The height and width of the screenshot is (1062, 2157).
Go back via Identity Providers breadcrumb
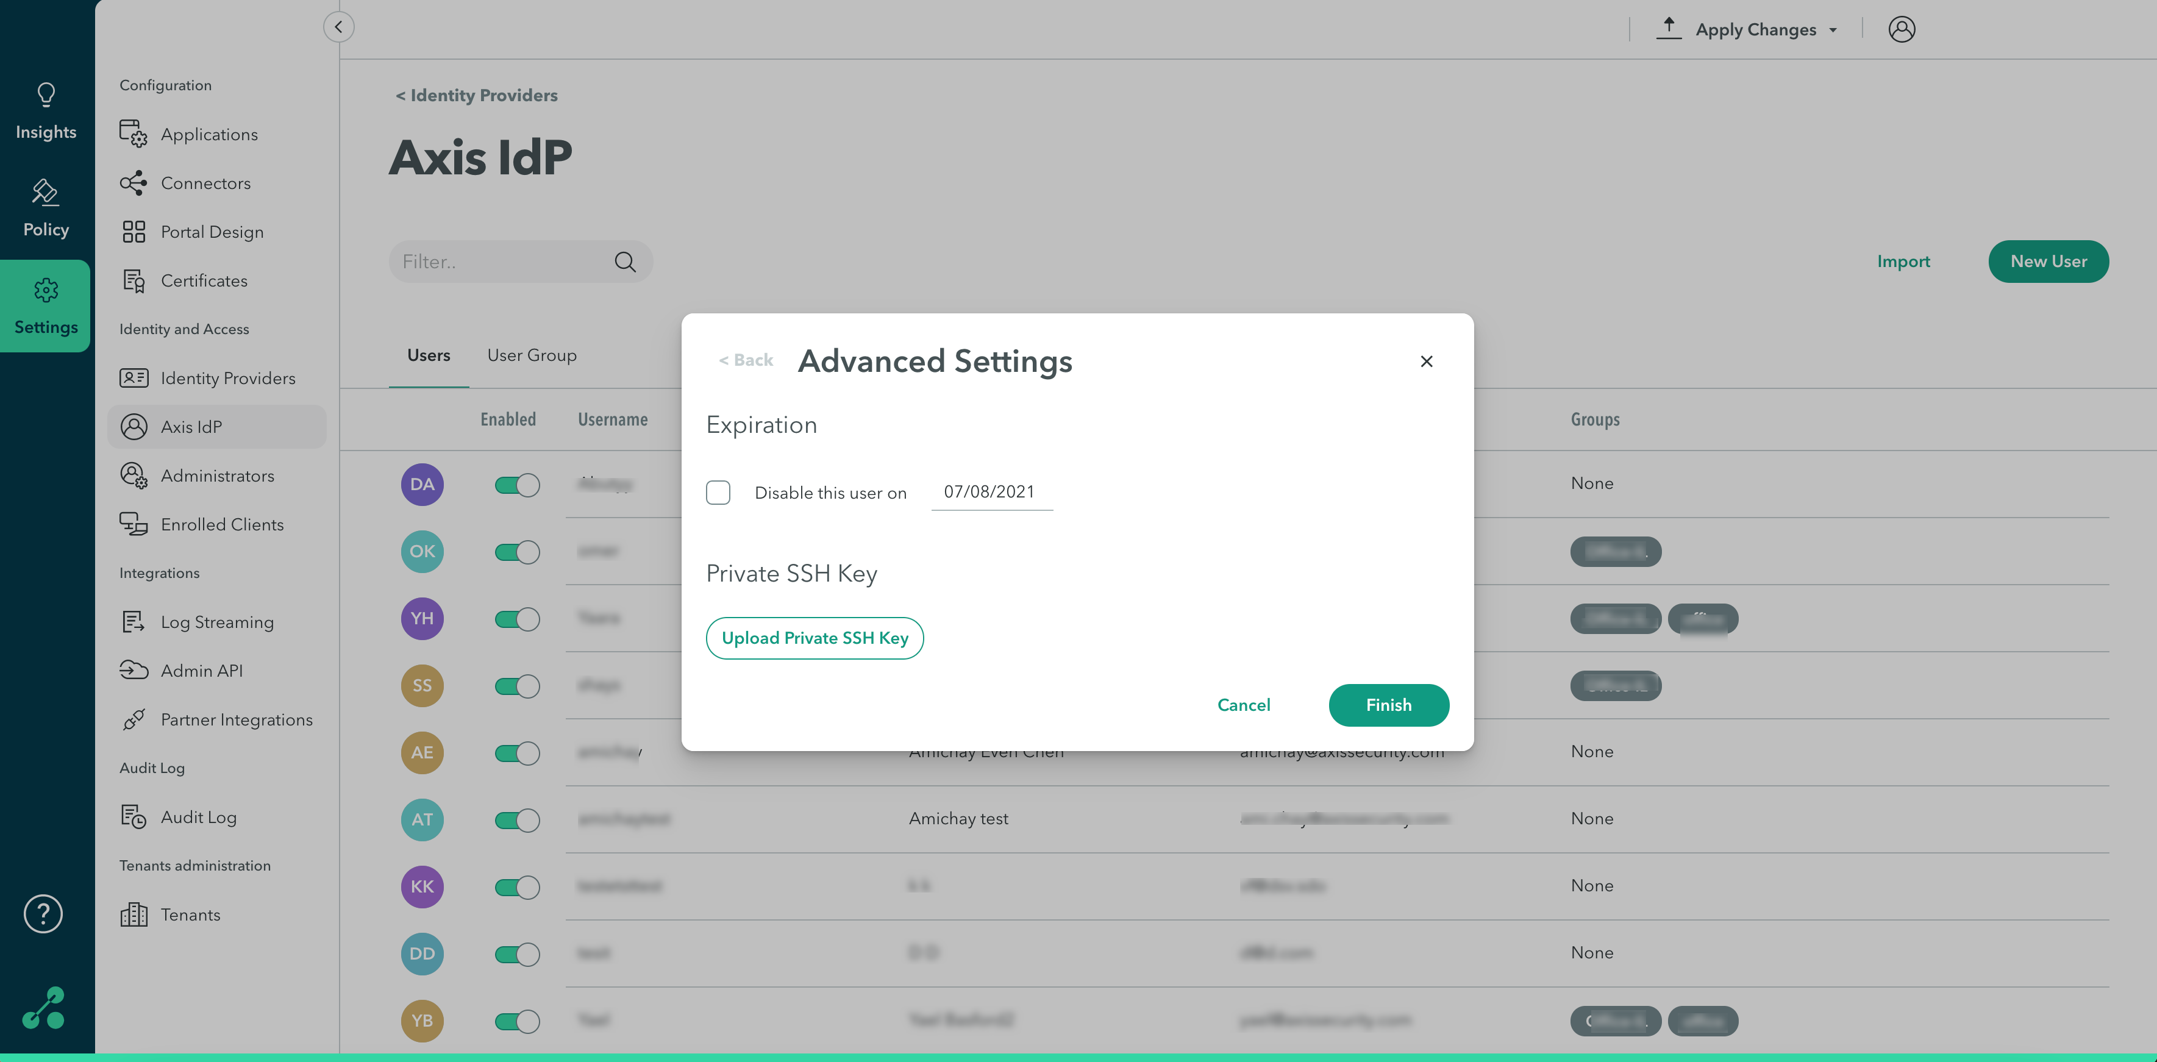[476, 96]
